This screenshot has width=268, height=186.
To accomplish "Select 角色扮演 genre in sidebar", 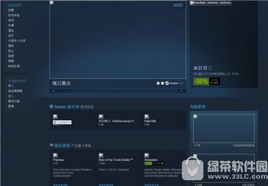I will (x=14, y=66).
